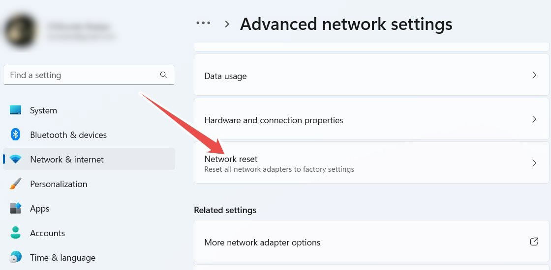Click the Bluetooth icon in the sidebar

pos(15,135)
